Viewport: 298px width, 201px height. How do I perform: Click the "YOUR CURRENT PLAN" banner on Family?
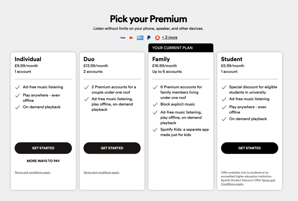click(x=181, y=48)
